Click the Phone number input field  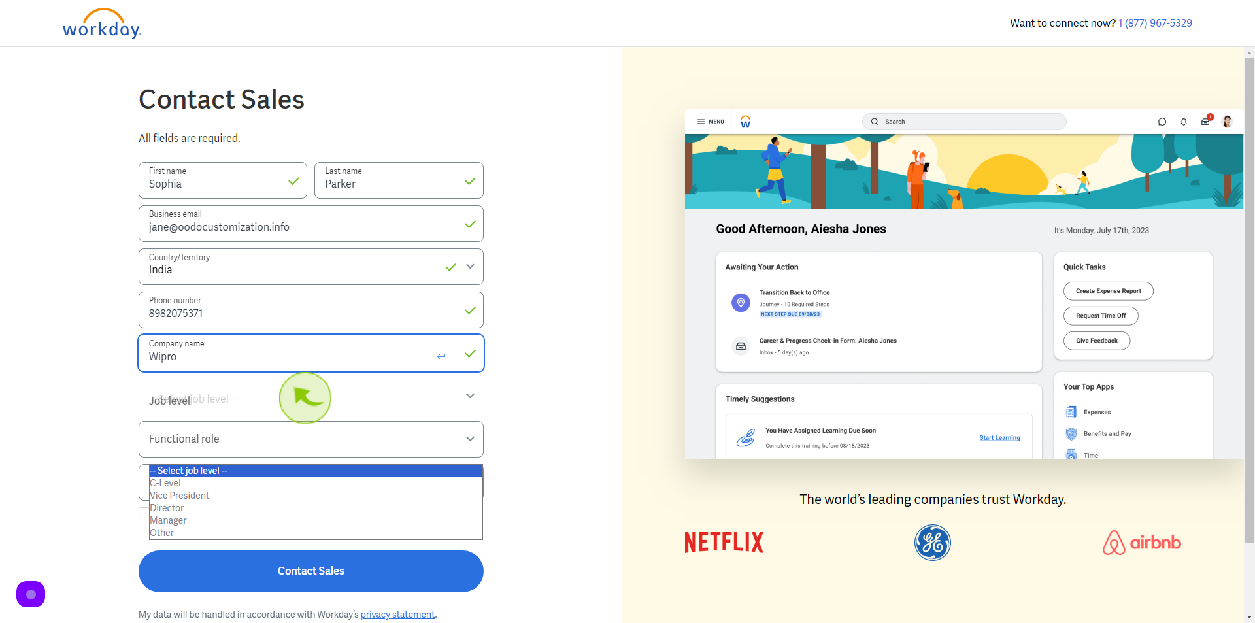tap(311, 310)
